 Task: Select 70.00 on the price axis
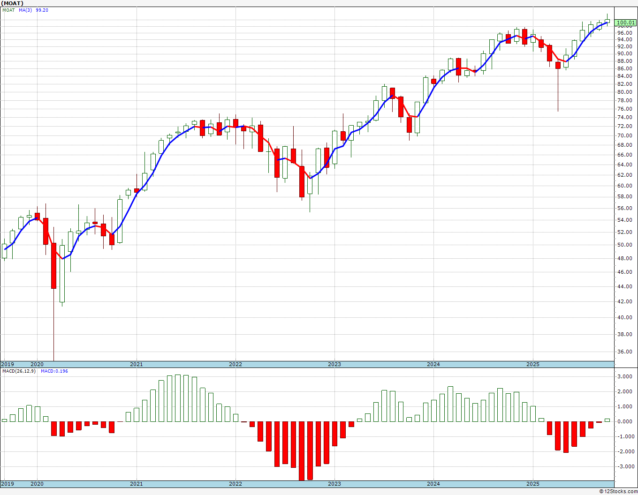[624, 136]
